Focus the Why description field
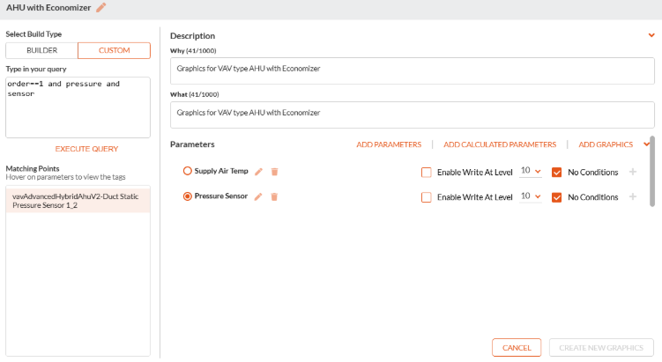This screenshot has height=362, width=662. tap(412, 70)
